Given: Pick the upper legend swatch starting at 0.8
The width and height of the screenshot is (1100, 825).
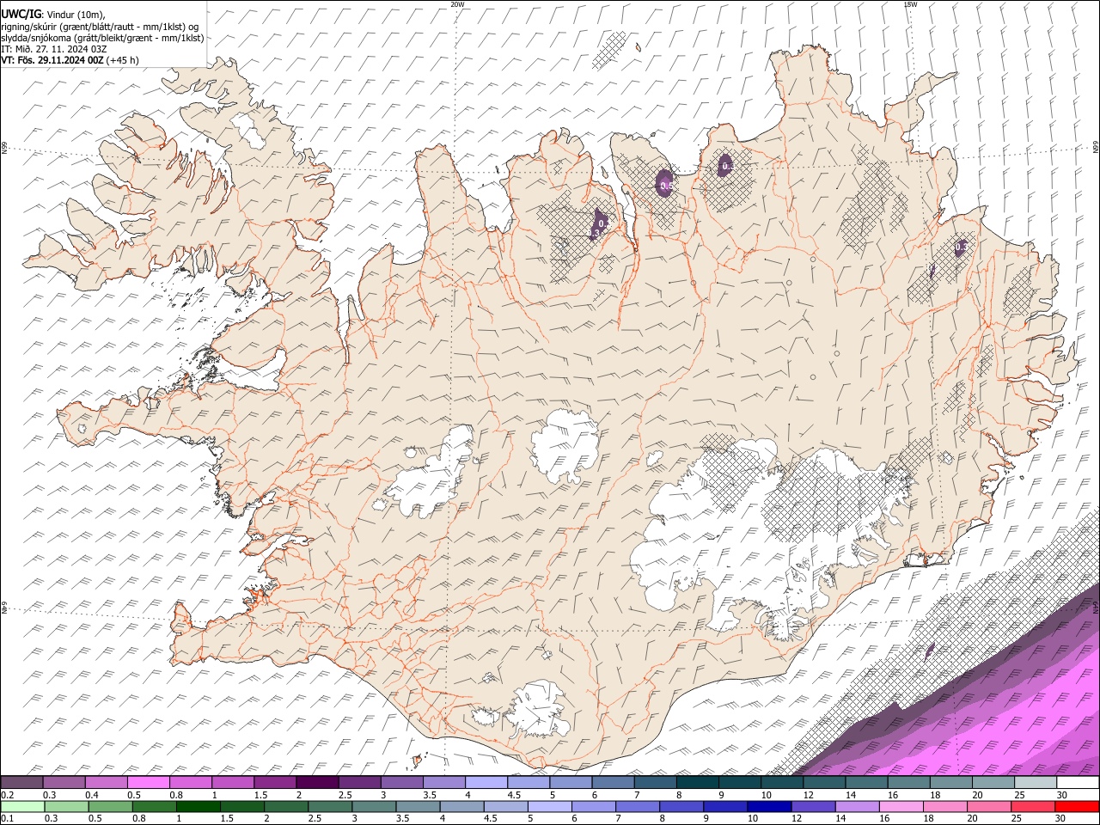Looking at the screenshot, I should click(191, 783).
